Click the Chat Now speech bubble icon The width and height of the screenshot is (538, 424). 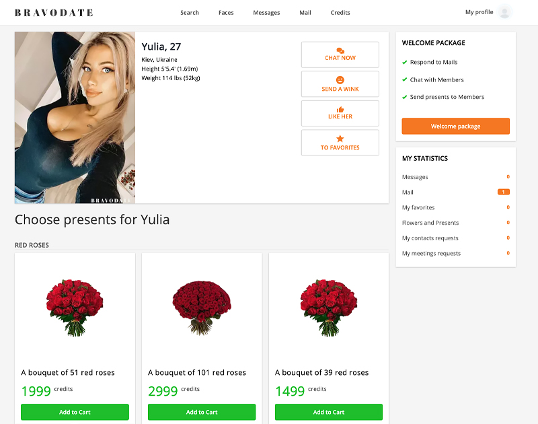pyautogui.click(x=340, y=50)
